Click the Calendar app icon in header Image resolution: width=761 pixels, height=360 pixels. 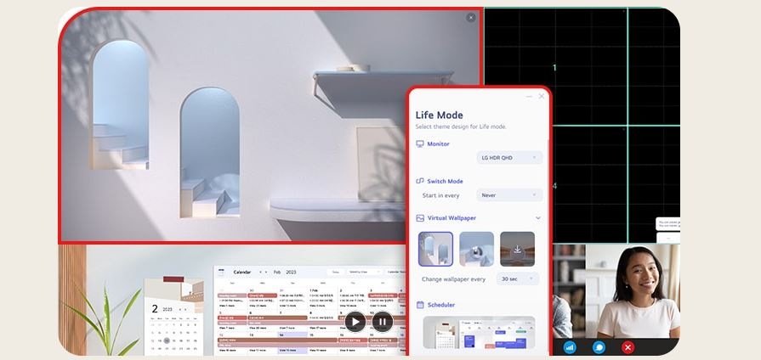pyautogui.click(x=222, y=273)
